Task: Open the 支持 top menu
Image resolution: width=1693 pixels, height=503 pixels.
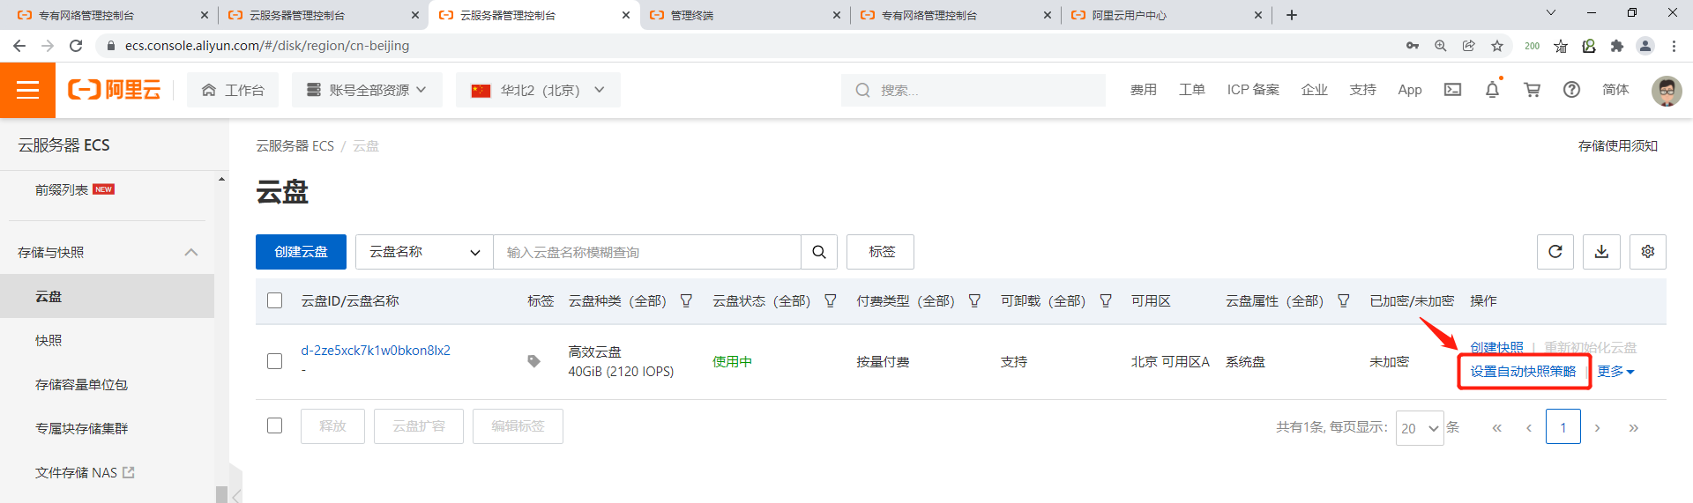Action: (1362, 90)
